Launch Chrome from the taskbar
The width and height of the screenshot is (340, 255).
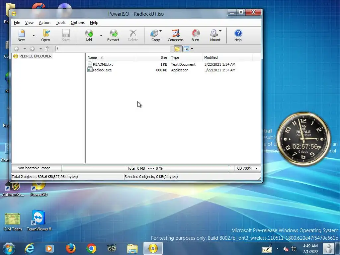coord(91,248)
